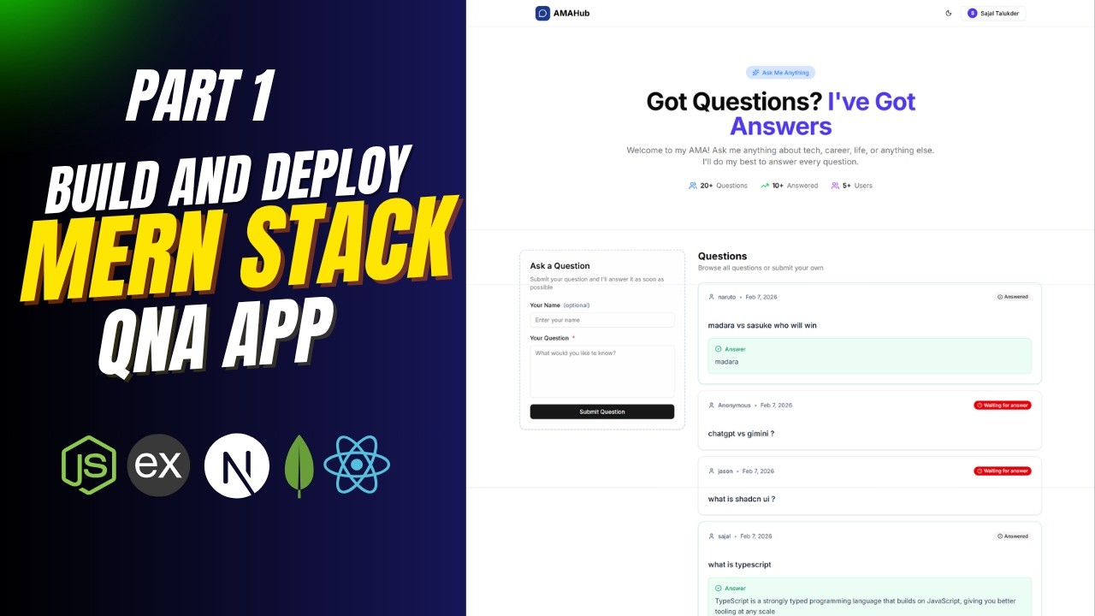Click the React atom logo icon

pyautogui.click(x=357, y=465)
